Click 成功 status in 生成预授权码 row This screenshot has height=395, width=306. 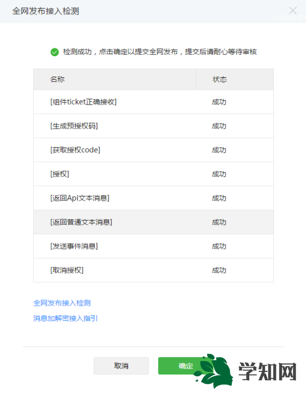click(x=219, y=126)
